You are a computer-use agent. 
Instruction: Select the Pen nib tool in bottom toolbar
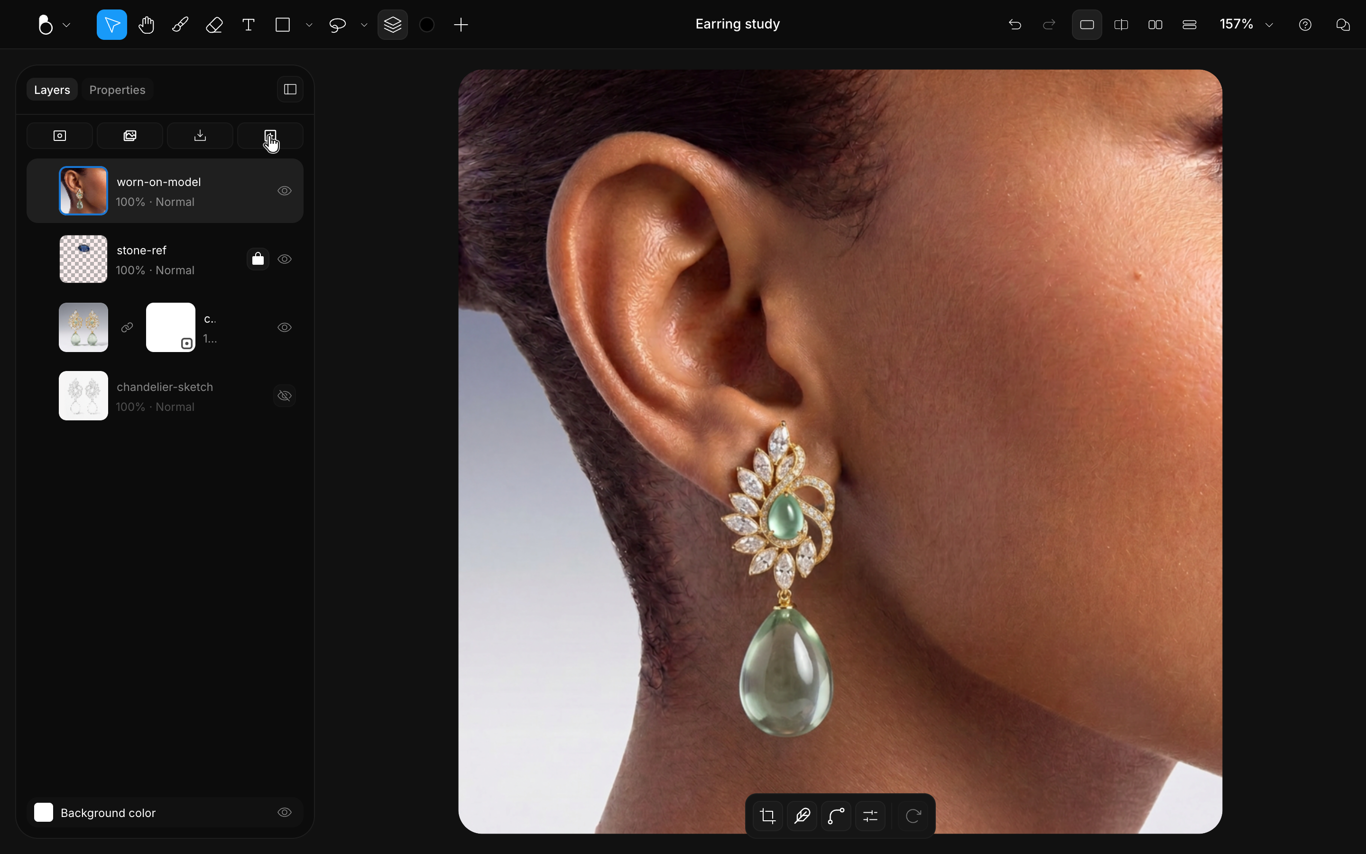tap(802, 816)
